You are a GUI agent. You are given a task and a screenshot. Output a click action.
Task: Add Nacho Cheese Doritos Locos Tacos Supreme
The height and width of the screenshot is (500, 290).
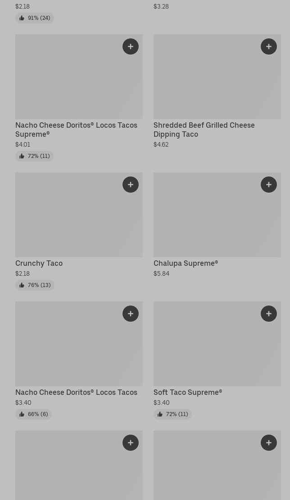tap(131, 46)
